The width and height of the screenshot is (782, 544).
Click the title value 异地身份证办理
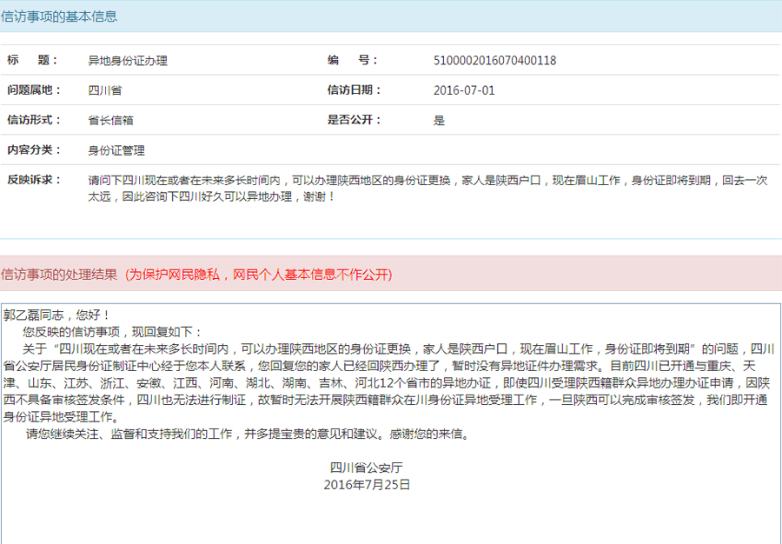click(x=128, y=61)
